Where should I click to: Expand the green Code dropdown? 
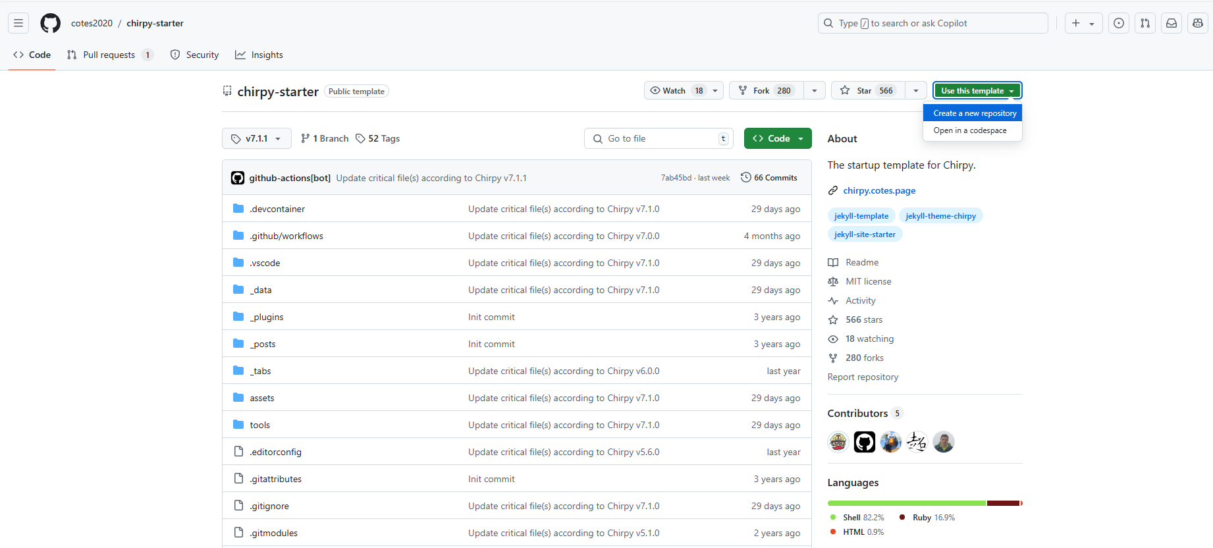(778, 138)
